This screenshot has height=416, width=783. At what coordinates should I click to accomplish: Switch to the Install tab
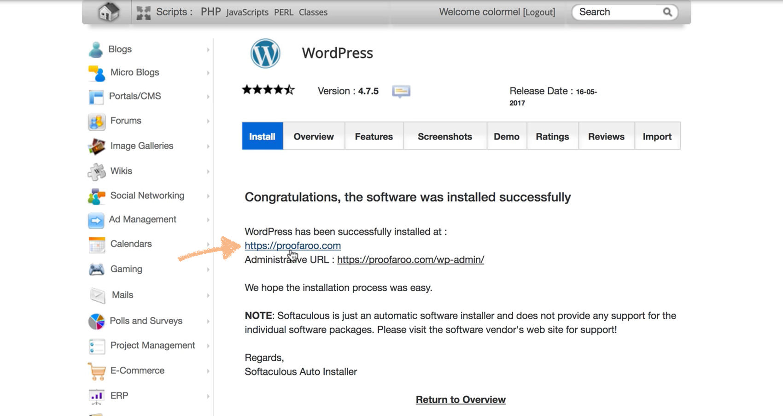click(x=262, y=136)
